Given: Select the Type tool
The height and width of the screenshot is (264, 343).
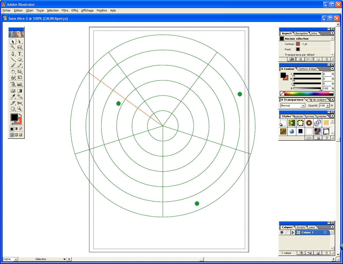Looking at the screenshot, I should 20,53.
